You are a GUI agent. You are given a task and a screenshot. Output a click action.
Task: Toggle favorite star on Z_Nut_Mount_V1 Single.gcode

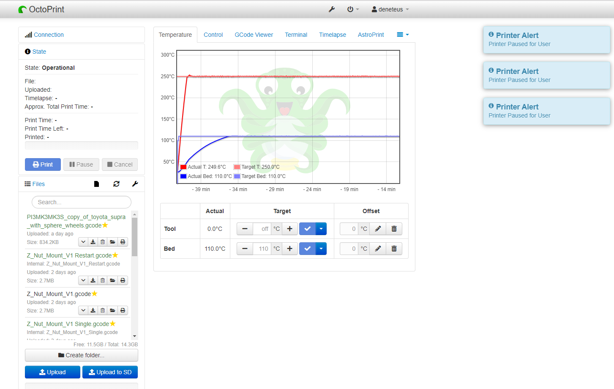[112, 323]
